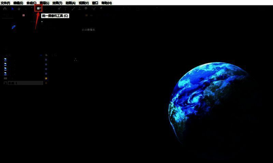Select the blue Selection arrow tool
This screenshot has height=163, width=273.
(13, 9)
